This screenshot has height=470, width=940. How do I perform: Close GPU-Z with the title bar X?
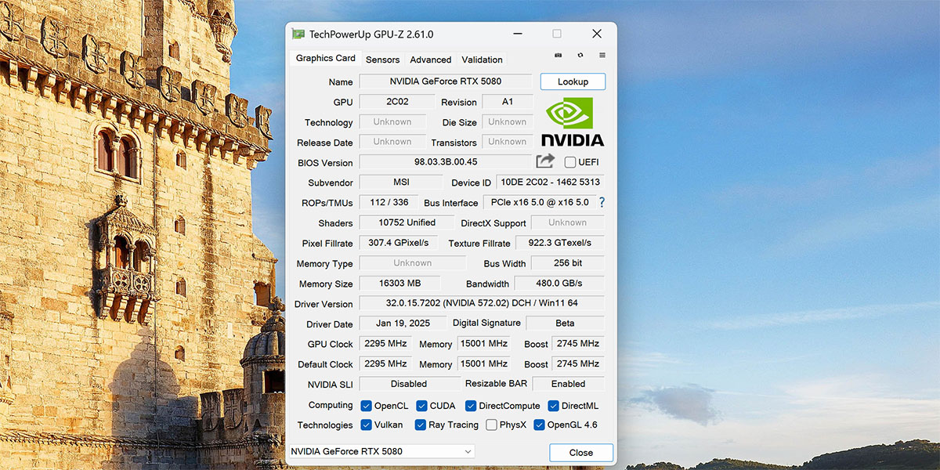pos(596,34)
